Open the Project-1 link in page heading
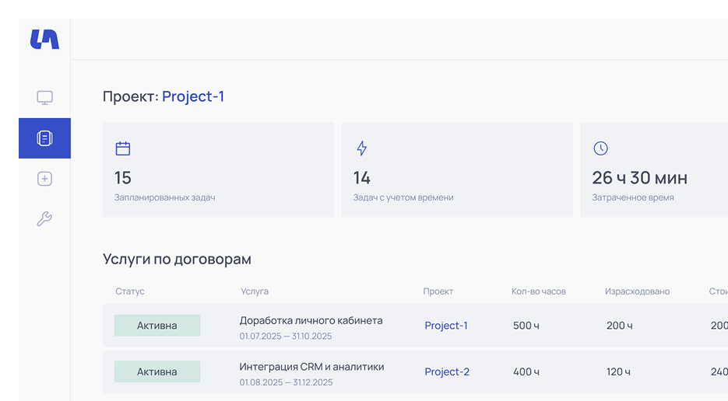Screen dimensions: 728x401 pos(193,96)
